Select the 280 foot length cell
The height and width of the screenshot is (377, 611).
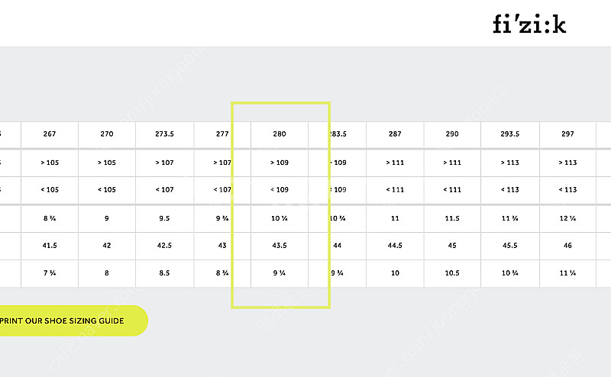coord(280,134)
